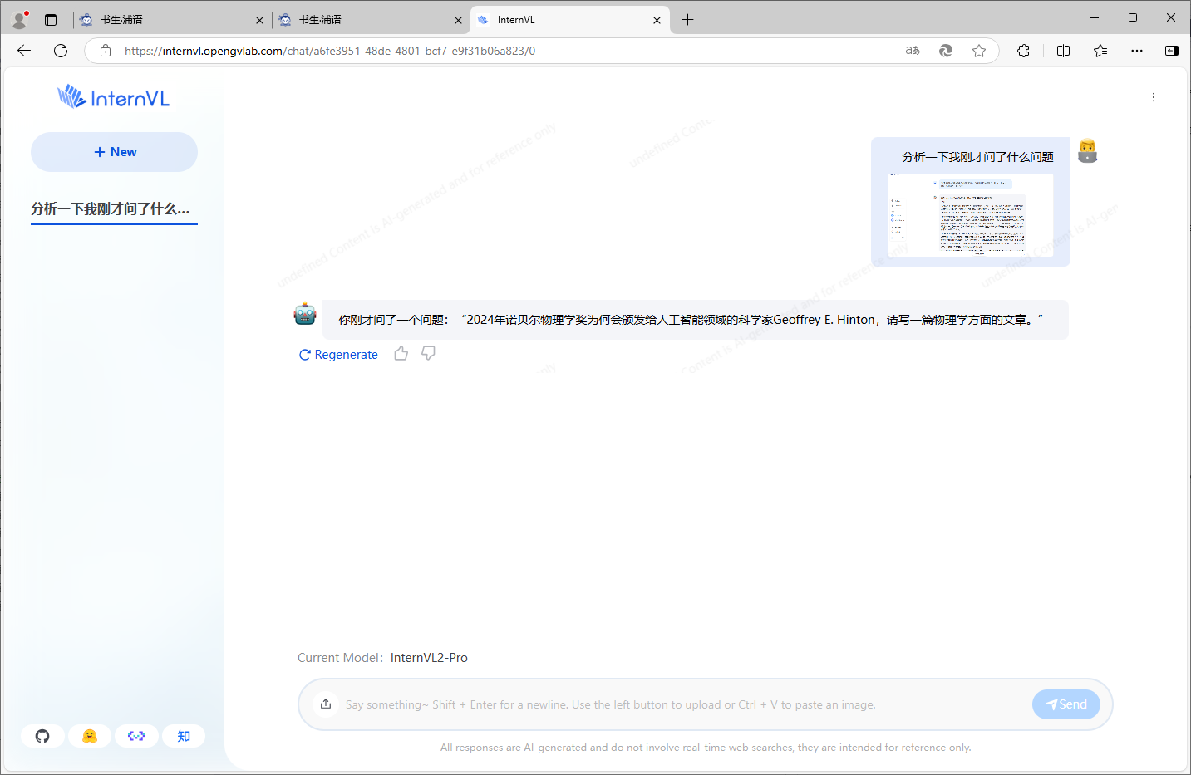The height and width of the screenshot is (775, 1191).
Task: Click the InternVL logo
Action: pyautogui.click(x=114, y=98)
